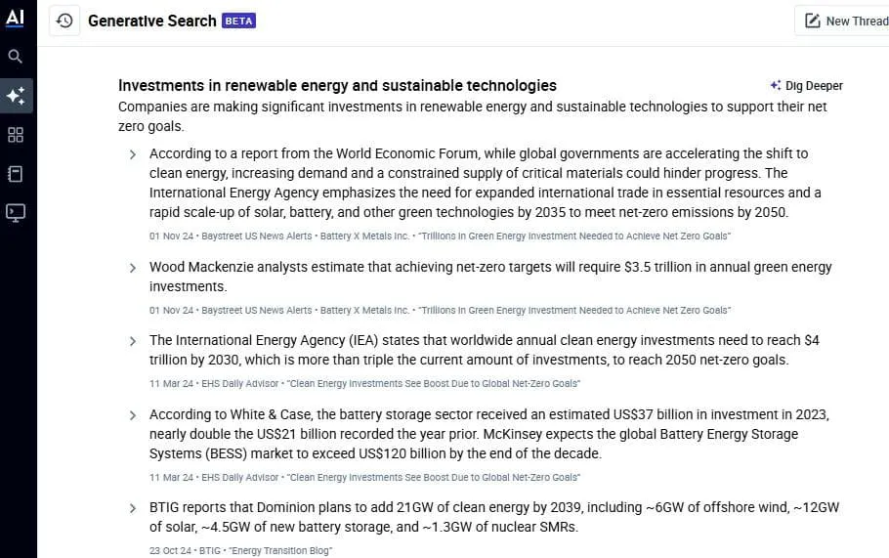
Task: Click the monitor presentation icon
Action: [16, 213]
